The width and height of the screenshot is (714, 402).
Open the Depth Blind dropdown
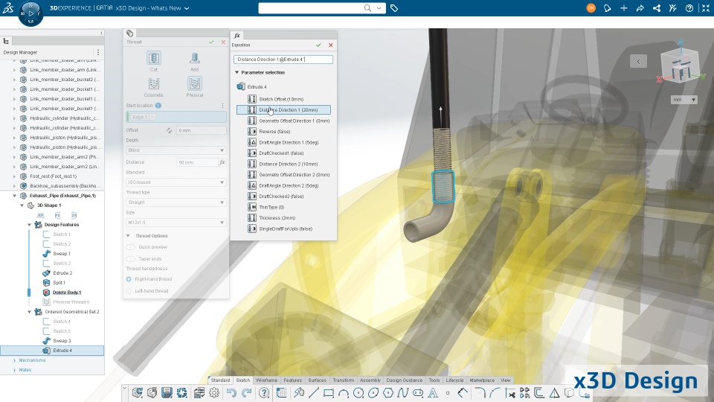pos(176,150)
